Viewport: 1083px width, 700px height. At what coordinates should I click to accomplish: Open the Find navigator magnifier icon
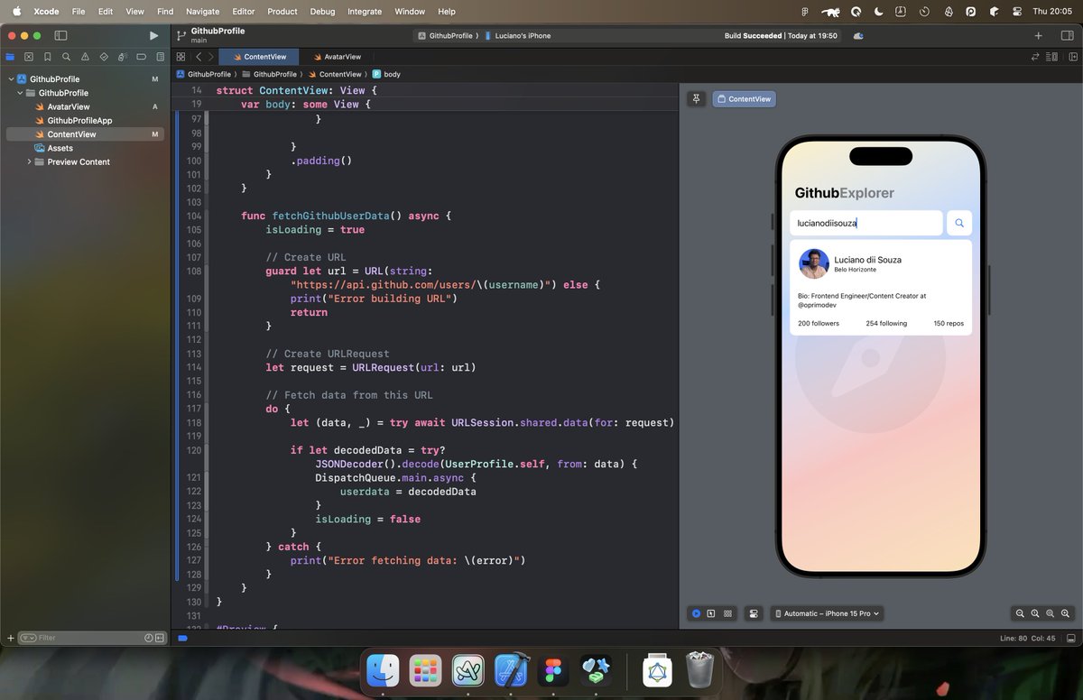[66, 56]
